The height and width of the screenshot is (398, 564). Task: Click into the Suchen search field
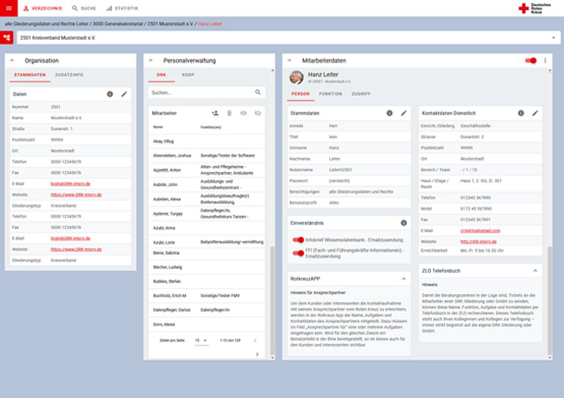tap(200, 92)
